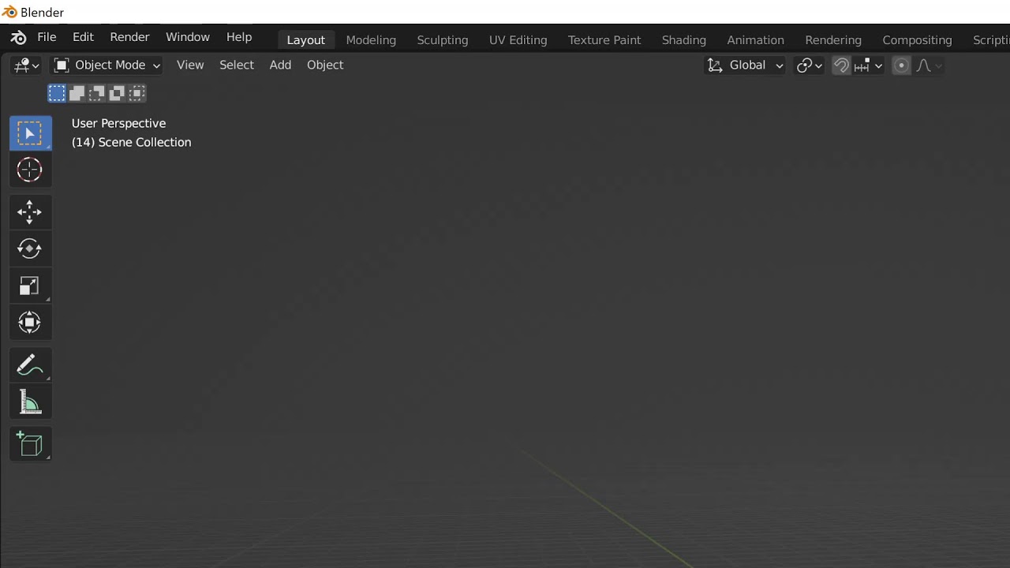Choose the Add Cube tool
This screenshot has height=568, width=1010.
coord(30,445)
